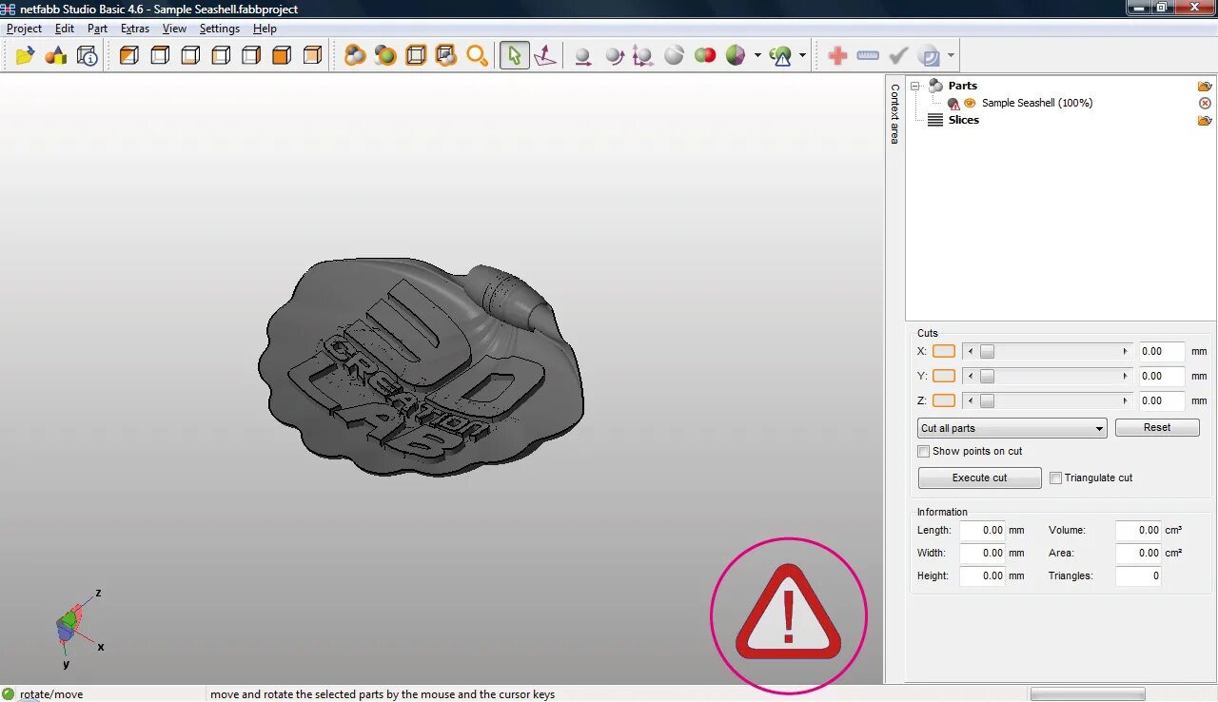Toggle the Z cut orange button

tap(944, 400)
